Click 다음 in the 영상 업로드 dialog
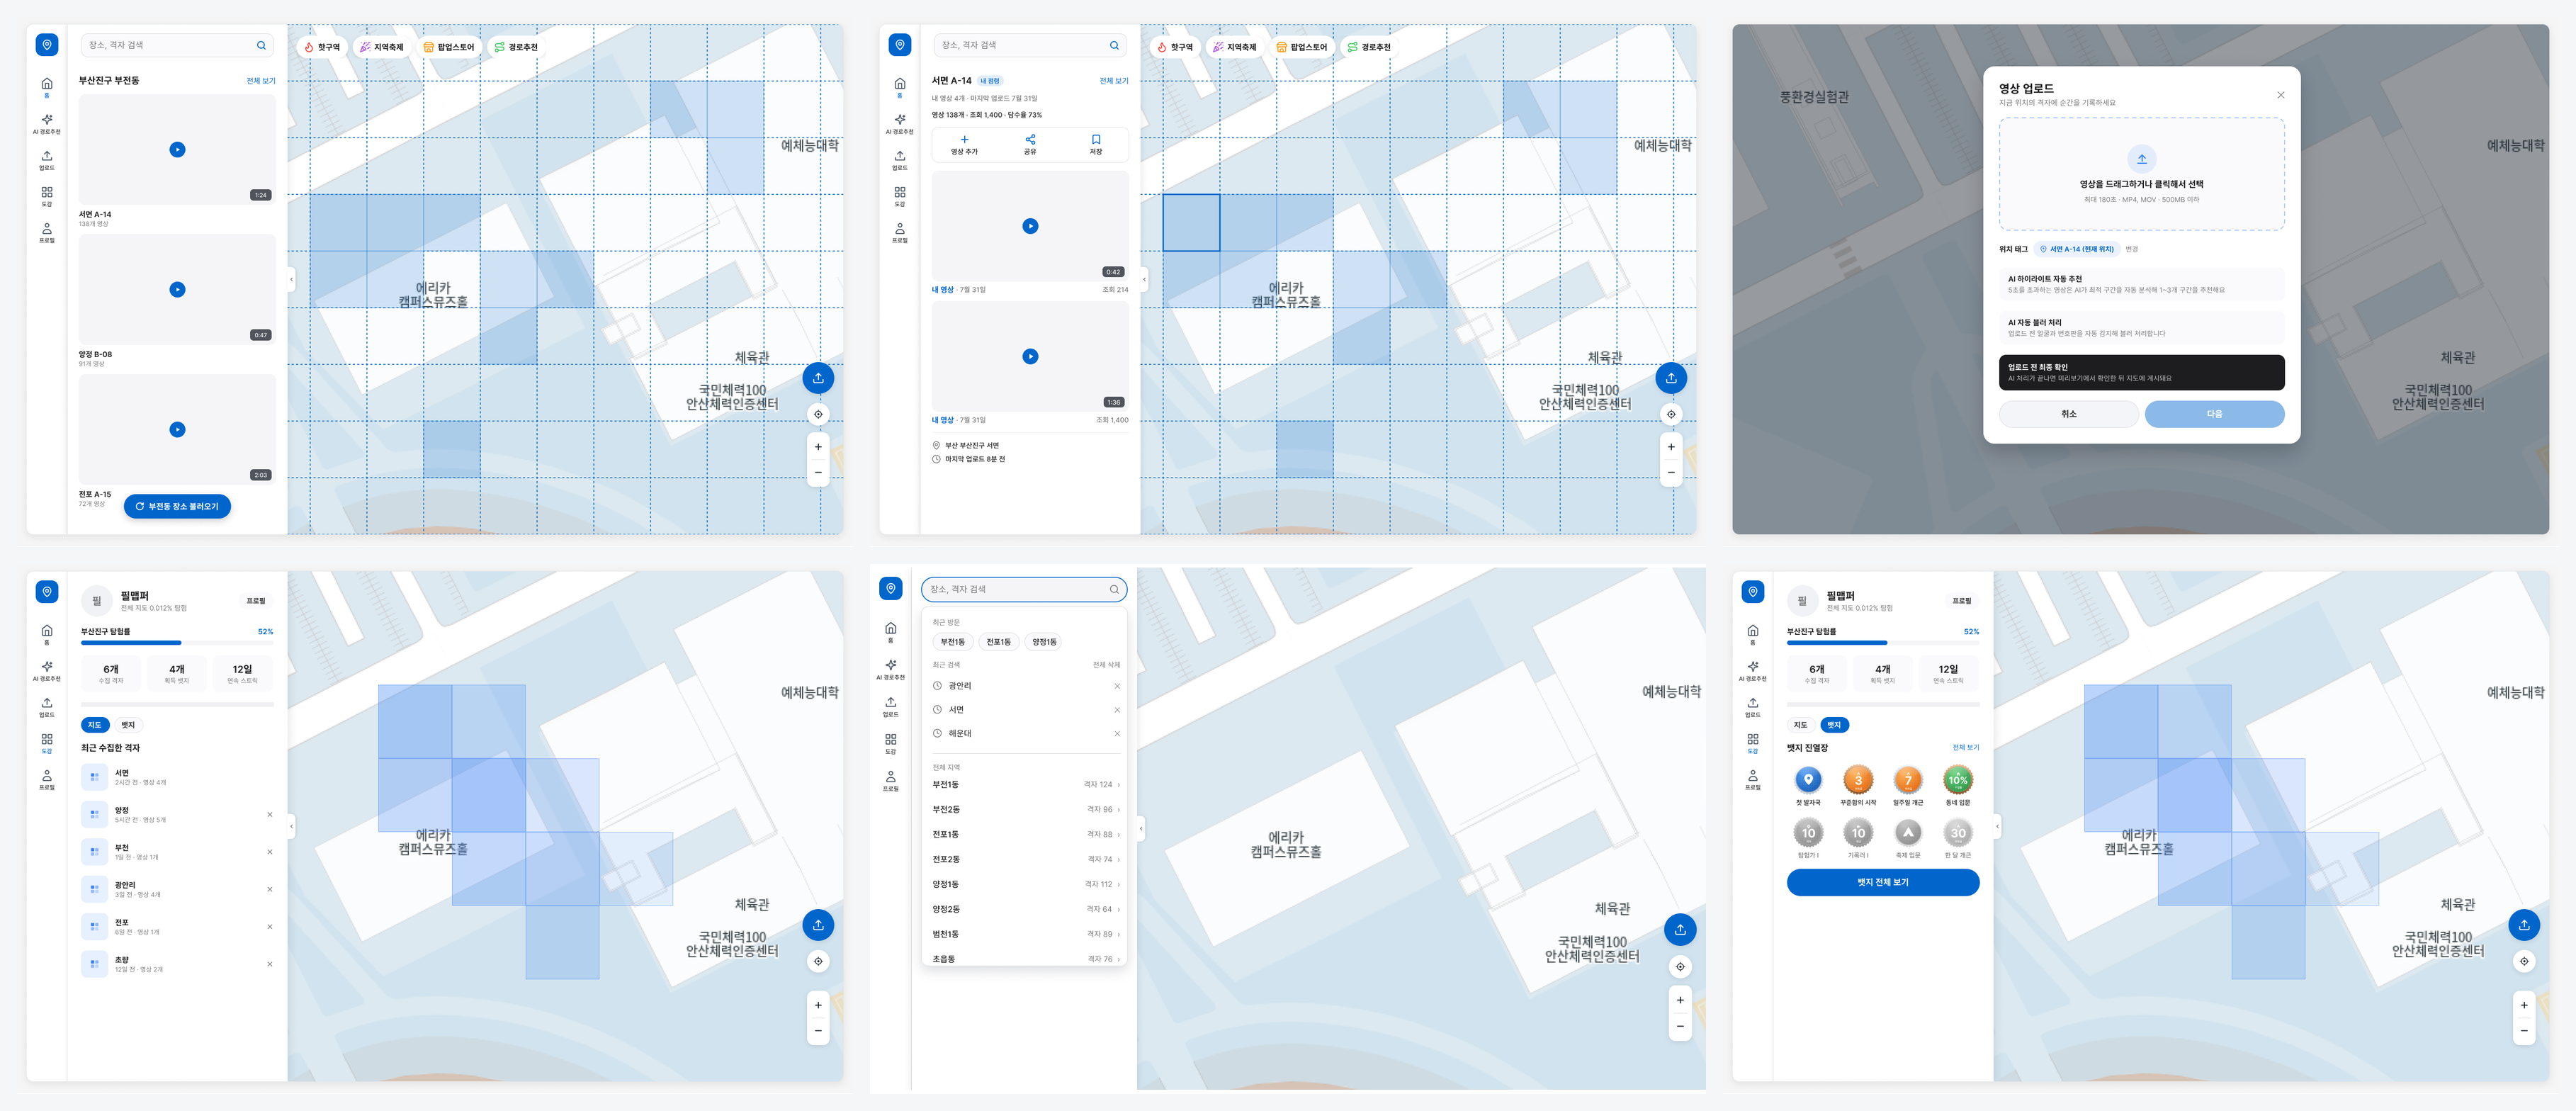2576x1111 pixels. pyautogui.click(x=2215, y=414)
